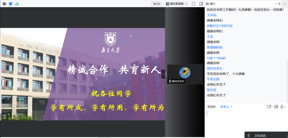Image resolution: width=288 pixels, height=138 pixels.
Task: Open the meeting info icon
Action: [4, 4]
